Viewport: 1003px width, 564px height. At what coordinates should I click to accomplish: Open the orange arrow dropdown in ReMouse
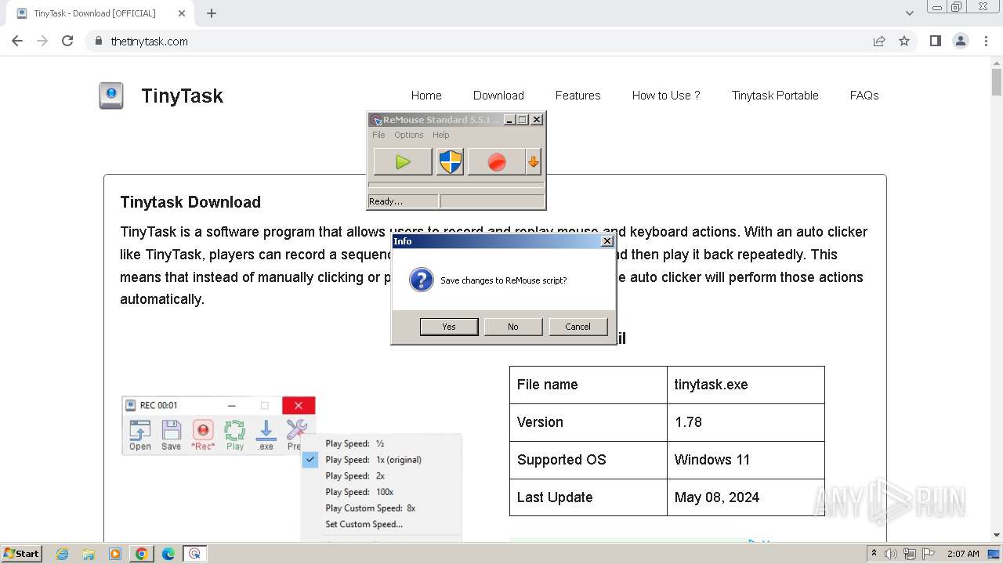[534, 162]
